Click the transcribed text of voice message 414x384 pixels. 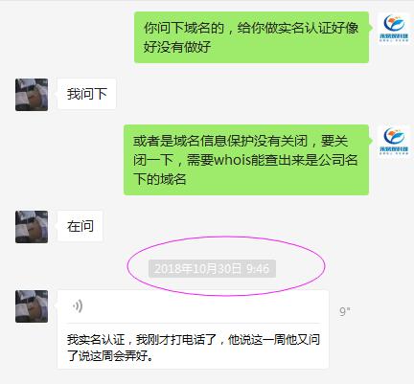pos(194,348)
